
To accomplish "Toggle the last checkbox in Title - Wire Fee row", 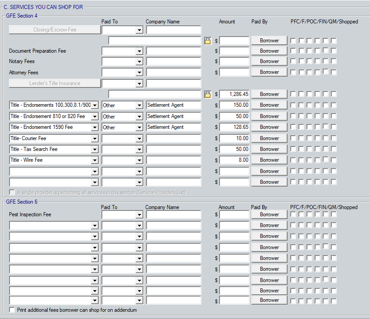I will [333, 160].
